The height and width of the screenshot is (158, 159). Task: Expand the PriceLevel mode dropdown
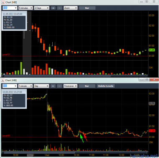[x=70, y=86]
